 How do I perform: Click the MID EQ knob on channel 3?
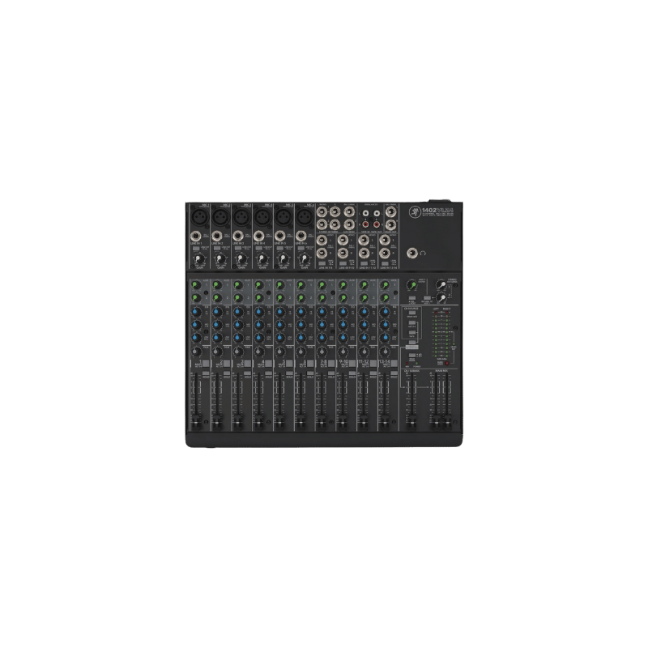(237, 325)
